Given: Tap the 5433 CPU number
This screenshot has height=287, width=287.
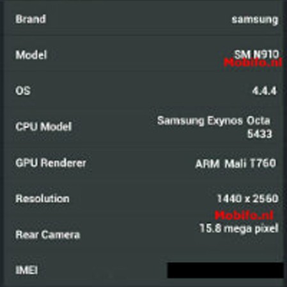Looking at the screenshot, I should tap(260, 134).
